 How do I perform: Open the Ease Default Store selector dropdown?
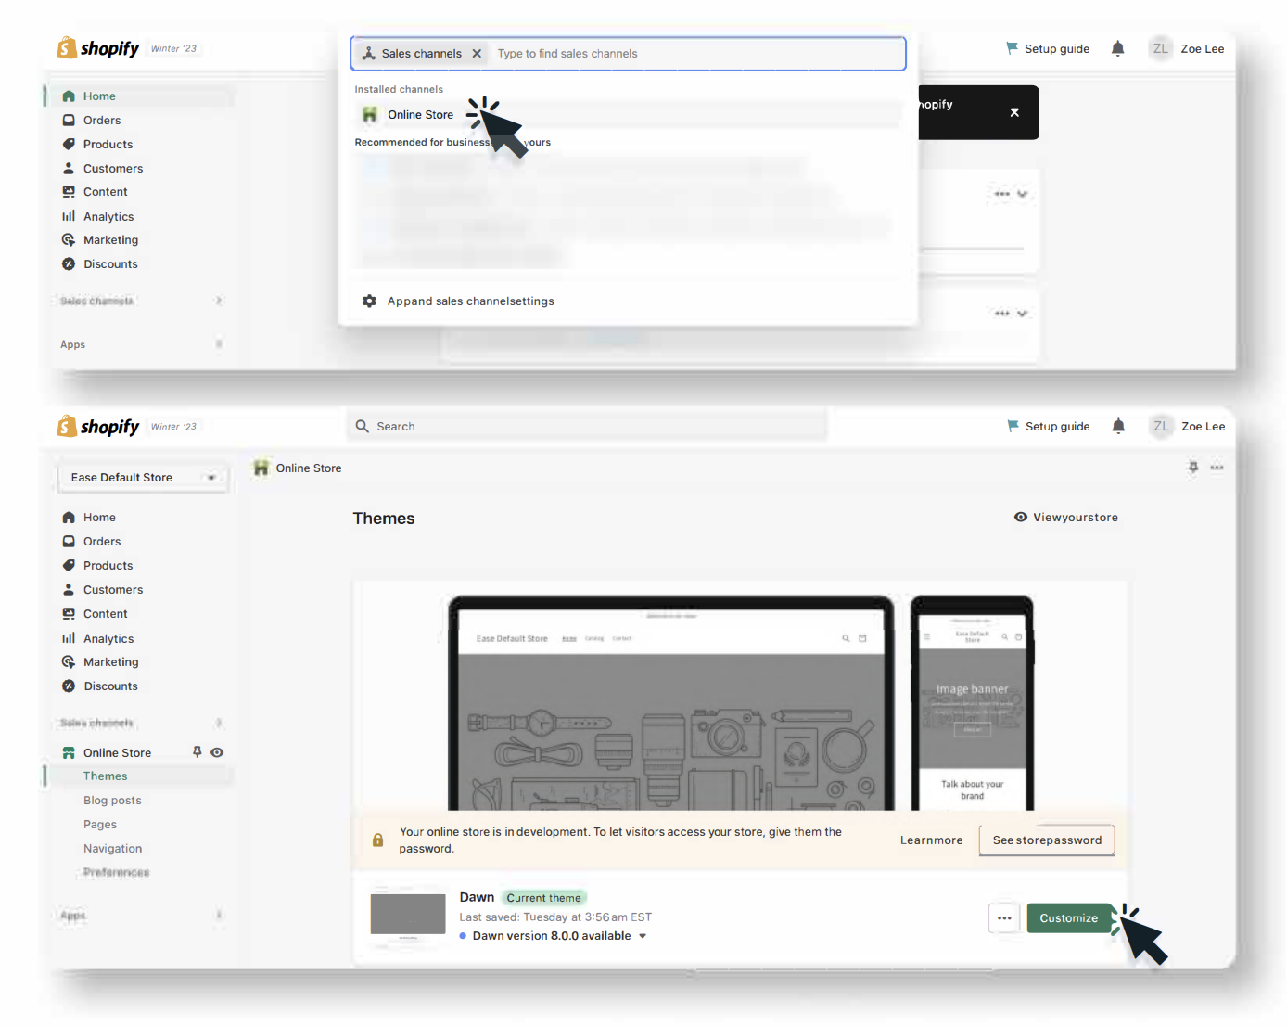click(x=144, y=478)
